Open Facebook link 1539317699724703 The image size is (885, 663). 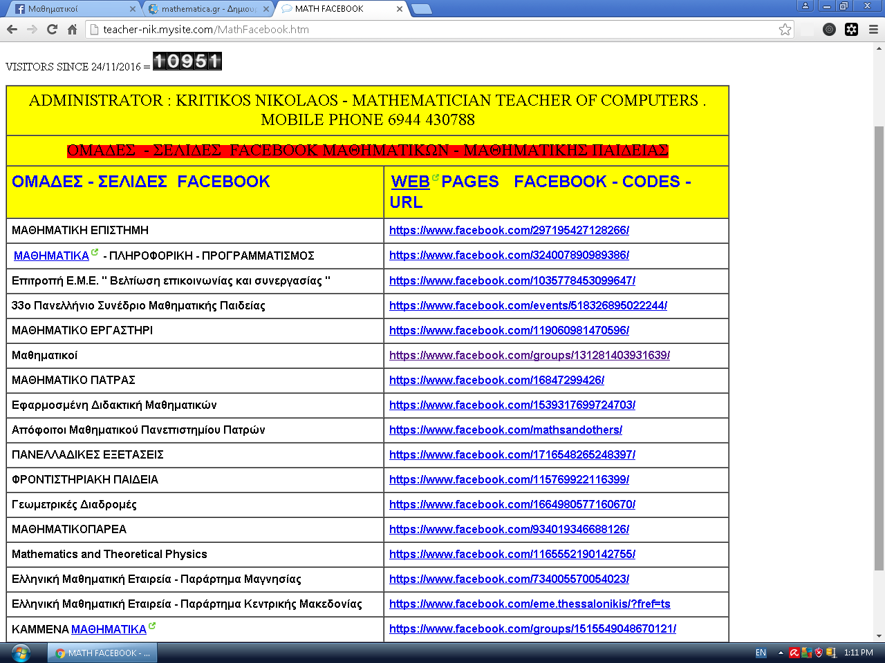point(512,405)
